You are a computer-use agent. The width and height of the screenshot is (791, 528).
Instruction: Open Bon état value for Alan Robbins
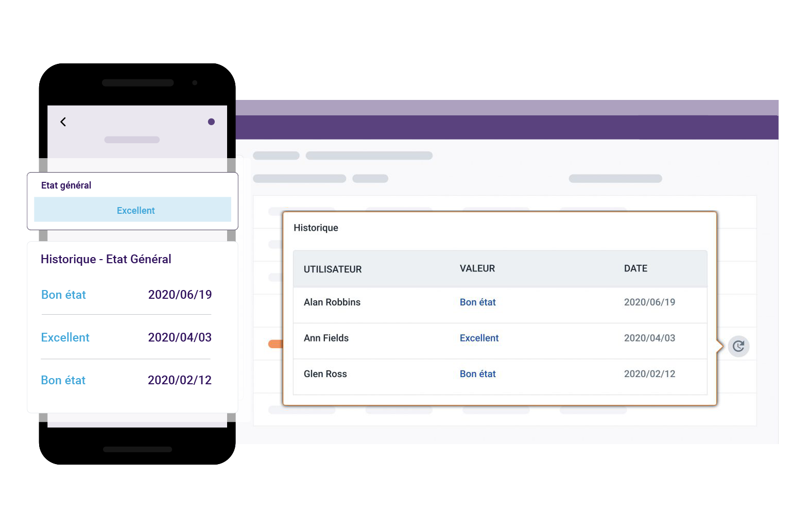477,302
